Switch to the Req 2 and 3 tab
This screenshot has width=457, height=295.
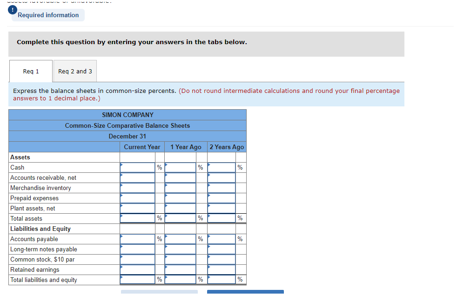coord(75,71)
